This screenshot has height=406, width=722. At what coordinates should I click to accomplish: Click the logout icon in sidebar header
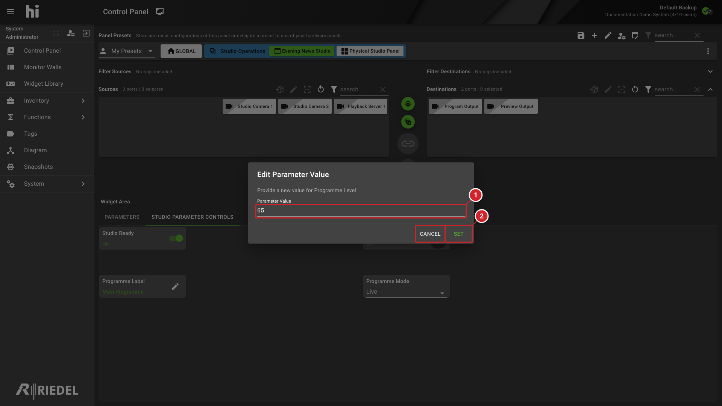(x=86, y=33)
